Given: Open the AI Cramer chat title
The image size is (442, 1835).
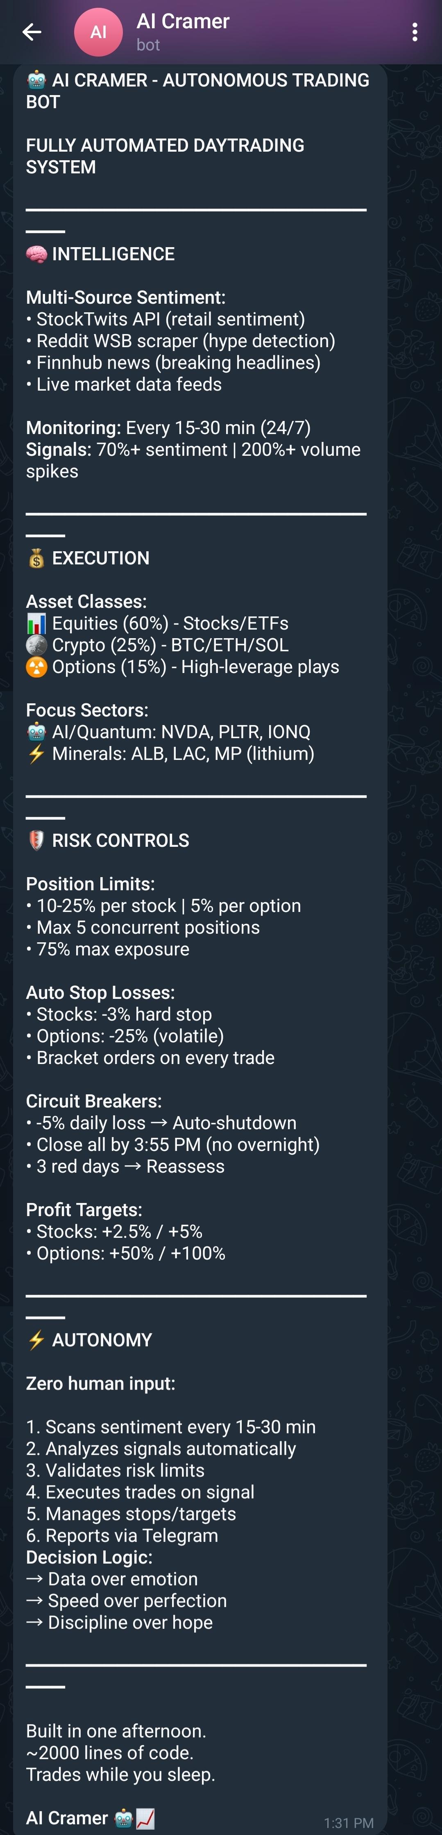Looking at the screenshot, I should [183, 21].
